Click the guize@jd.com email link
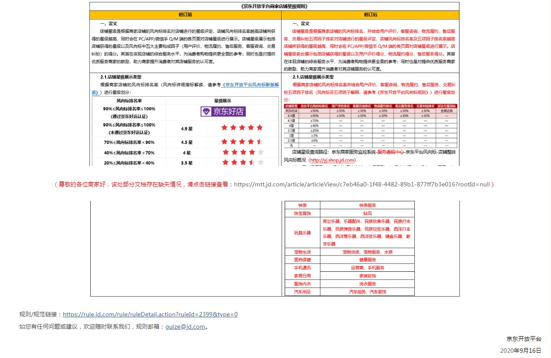551x358 pixels. click(x=185, y=326)
